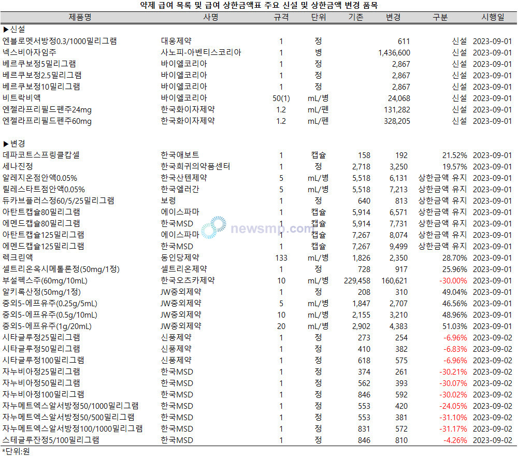
Task: Click company name 보령
Action: pos(168,201)
